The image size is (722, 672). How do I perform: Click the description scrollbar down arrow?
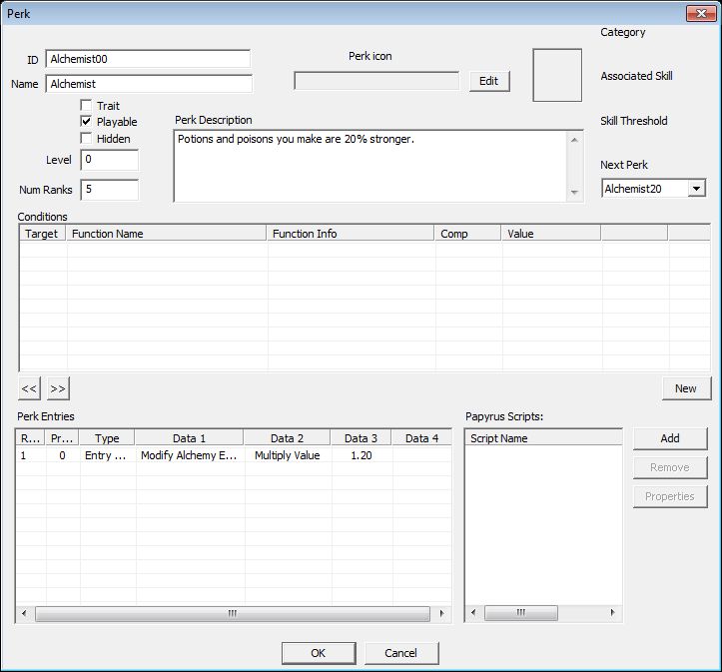tap(574, 193)
